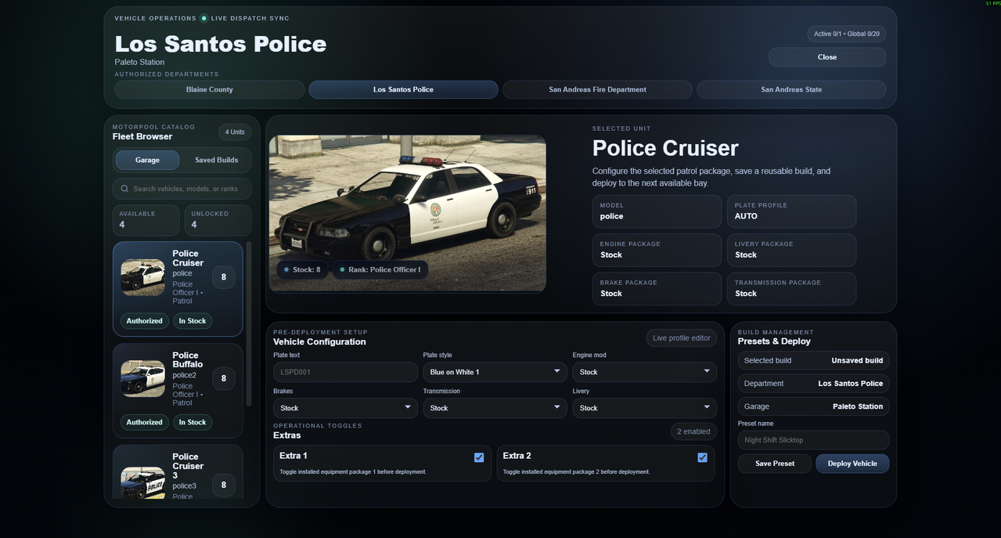Click the AVAILABLE 4 counter tile
This screenshot has height=538, width=1001.
(x=146, y=220)
